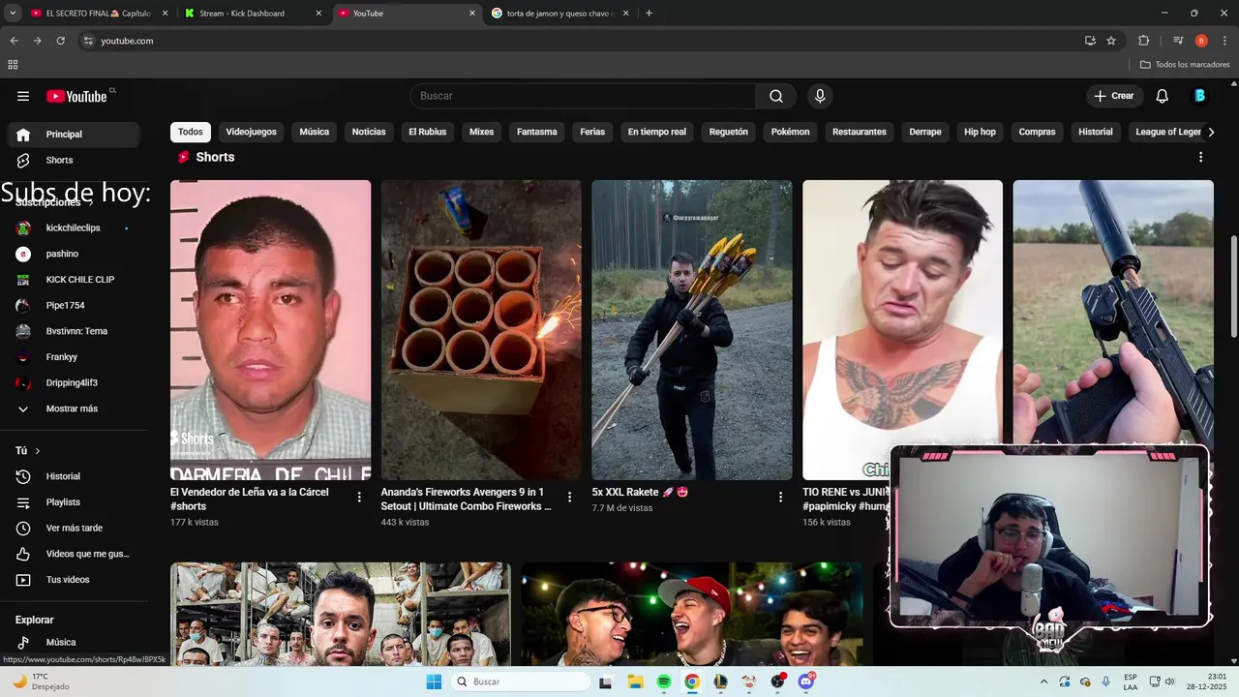
Task: Select the Mixes filter chip
Action: 481,132
